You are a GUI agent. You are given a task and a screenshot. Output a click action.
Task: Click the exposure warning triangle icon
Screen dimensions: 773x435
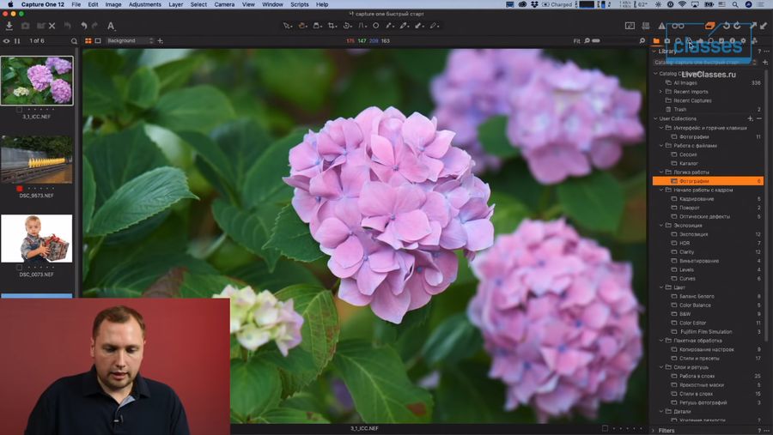[661, 26]
